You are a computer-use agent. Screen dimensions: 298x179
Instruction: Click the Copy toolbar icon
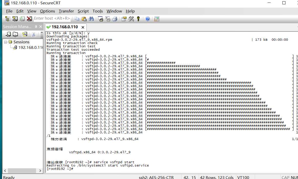(x=77, y=19)
